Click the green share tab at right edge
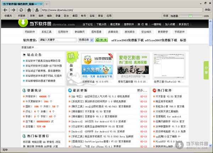 (206, 70)
